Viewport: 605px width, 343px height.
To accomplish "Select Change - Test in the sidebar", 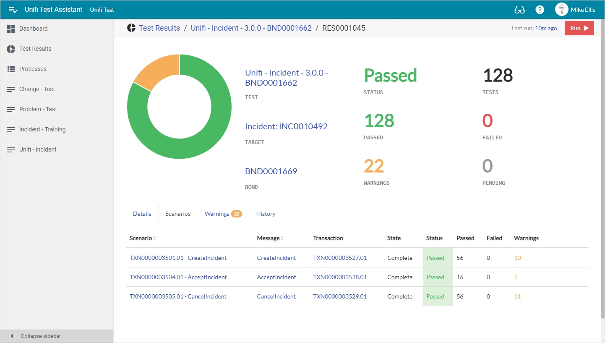I will click(37, 89).
